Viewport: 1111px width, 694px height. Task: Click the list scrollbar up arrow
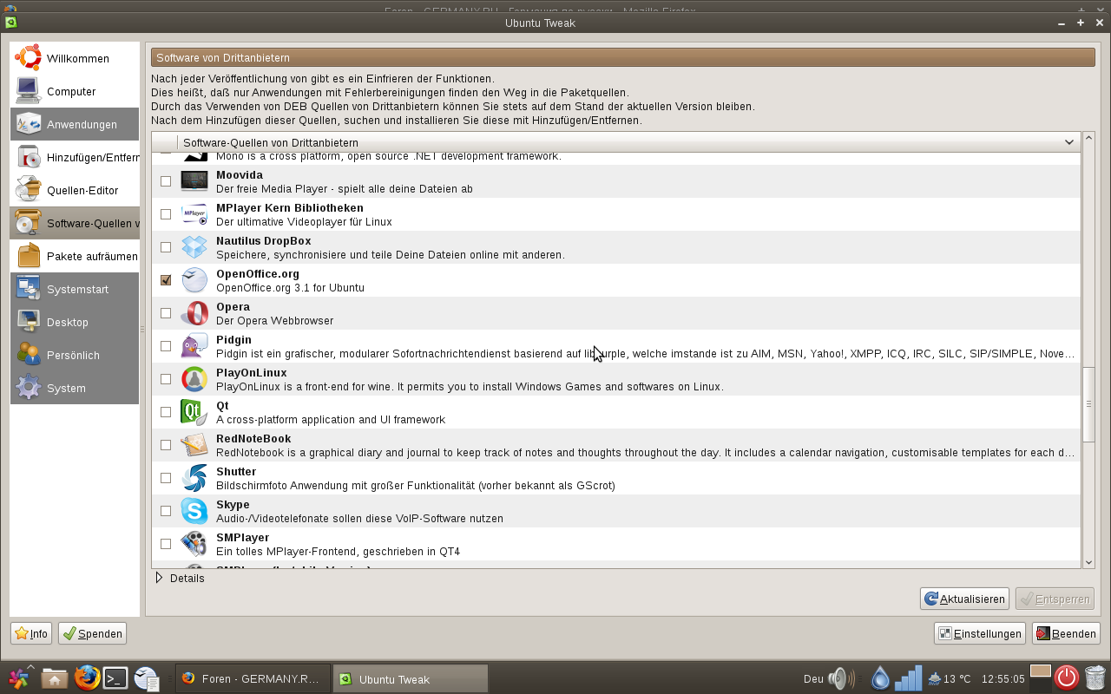[1088, 138]
